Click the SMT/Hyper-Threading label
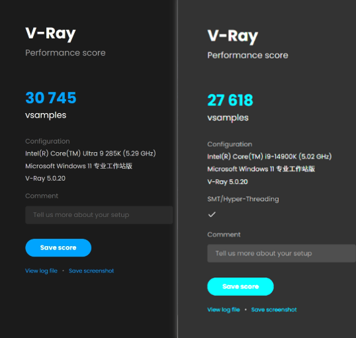 [x=243, y=199]
